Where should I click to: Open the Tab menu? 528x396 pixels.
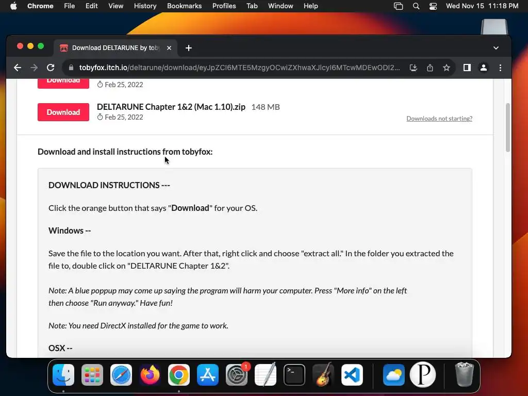click(x=252, y=6)
